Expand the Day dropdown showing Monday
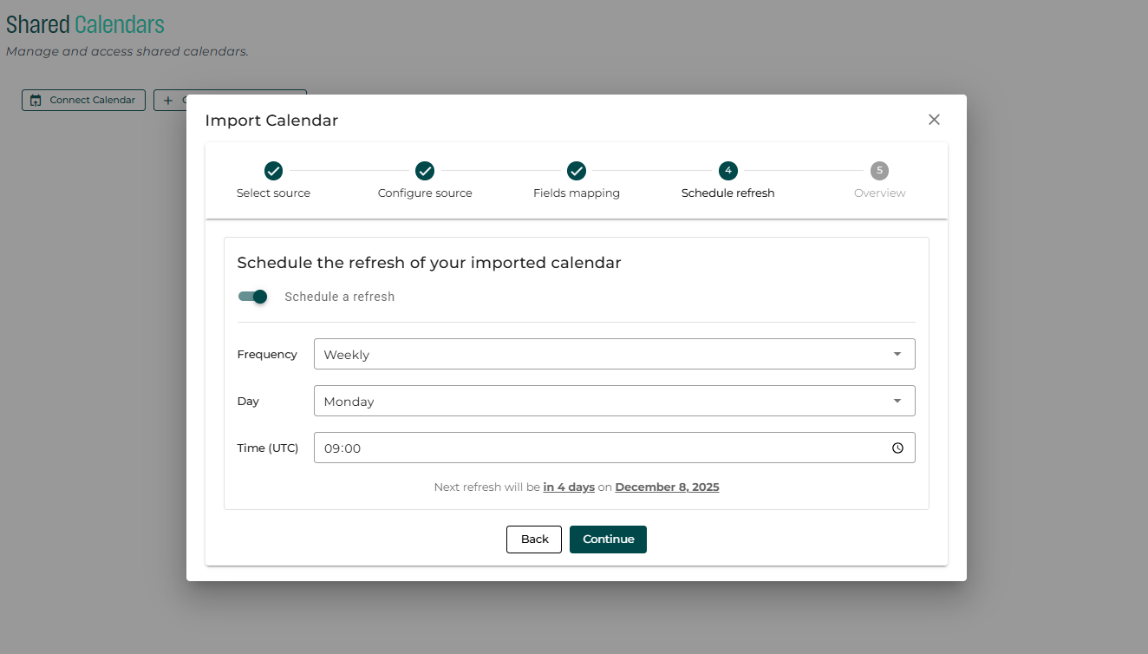The width and height of the screenshot is (1148, 654). tap(614, 401)
